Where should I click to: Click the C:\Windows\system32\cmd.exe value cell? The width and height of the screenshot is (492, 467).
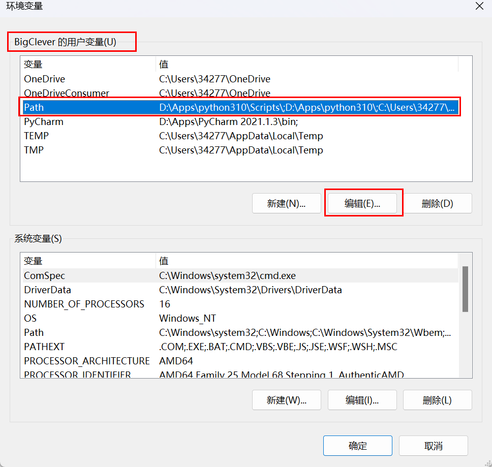click(228, 275)
